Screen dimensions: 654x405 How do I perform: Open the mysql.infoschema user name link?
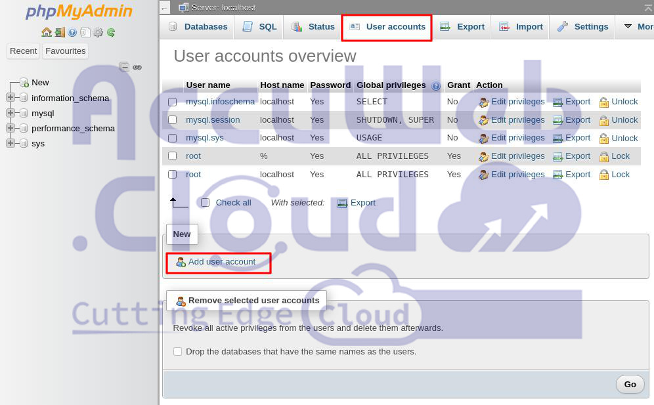click(220, 102)
